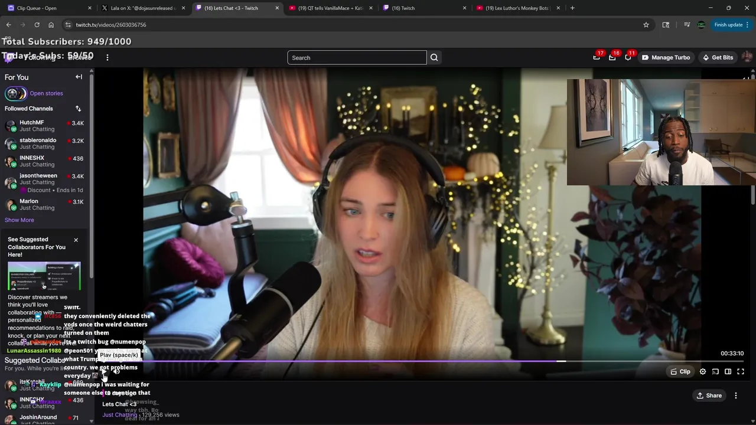This screenshot has width=756, height=425.
Task: Open JoshinAround channel in suggested collabs
Action: tap(44, 419)
